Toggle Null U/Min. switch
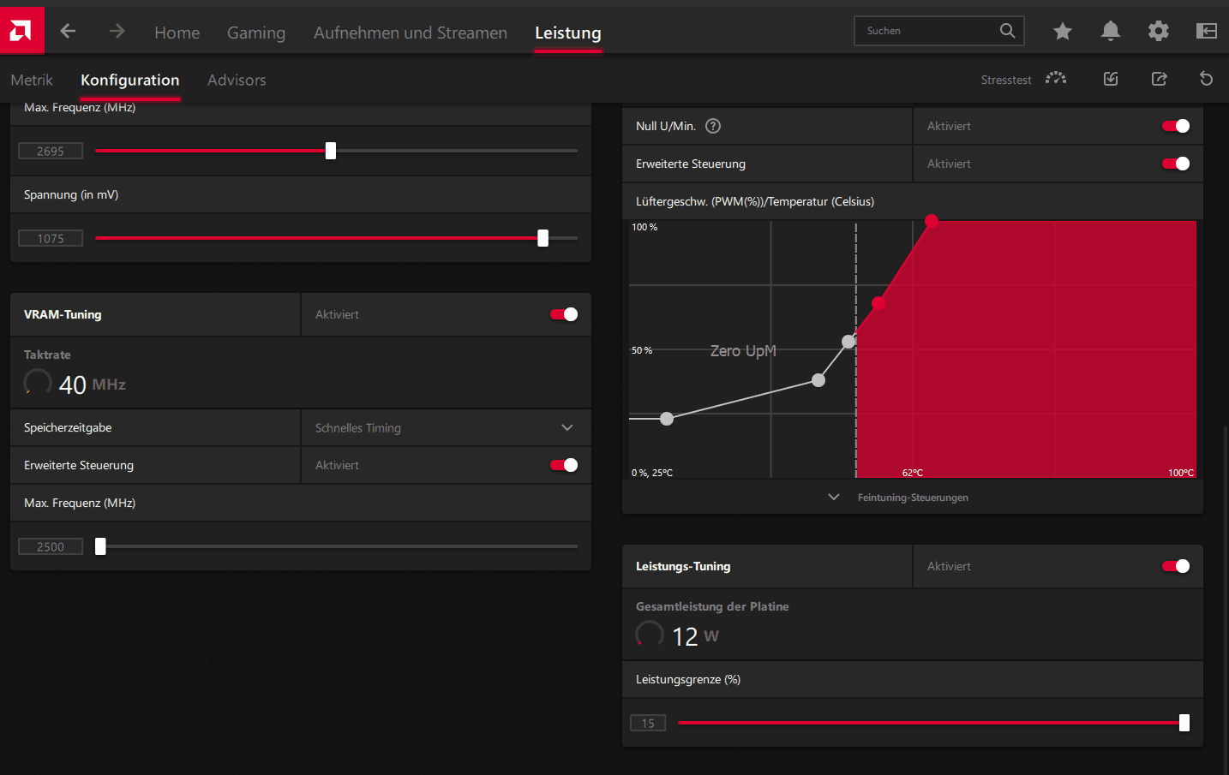1229x775 pixels. coord(1176,126)
